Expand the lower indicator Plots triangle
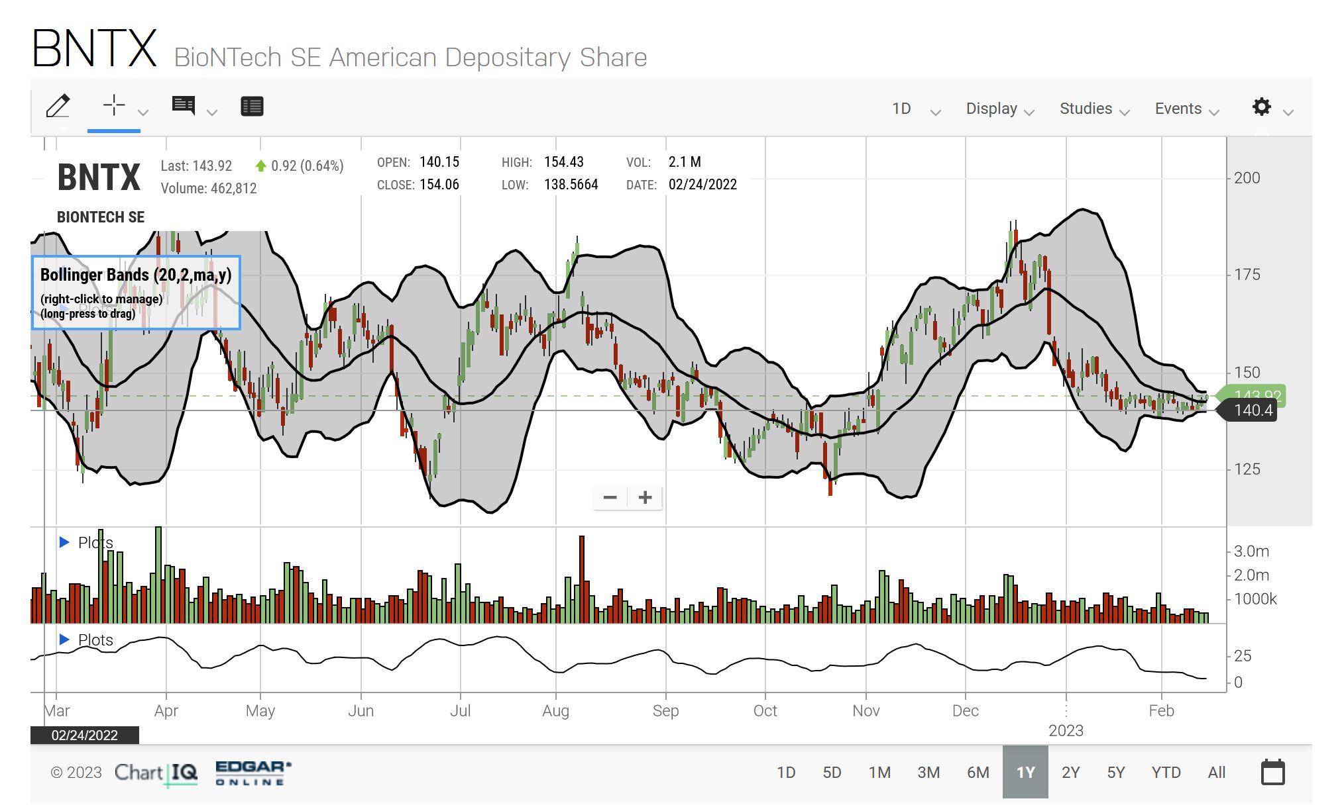Image resolution: width=1344 pixels, height=809 pixels. (64, 640)
